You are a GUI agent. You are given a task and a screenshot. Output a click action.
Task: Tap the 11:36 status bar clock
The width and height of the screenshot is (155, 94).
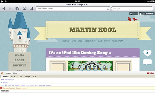click(77, 1)
